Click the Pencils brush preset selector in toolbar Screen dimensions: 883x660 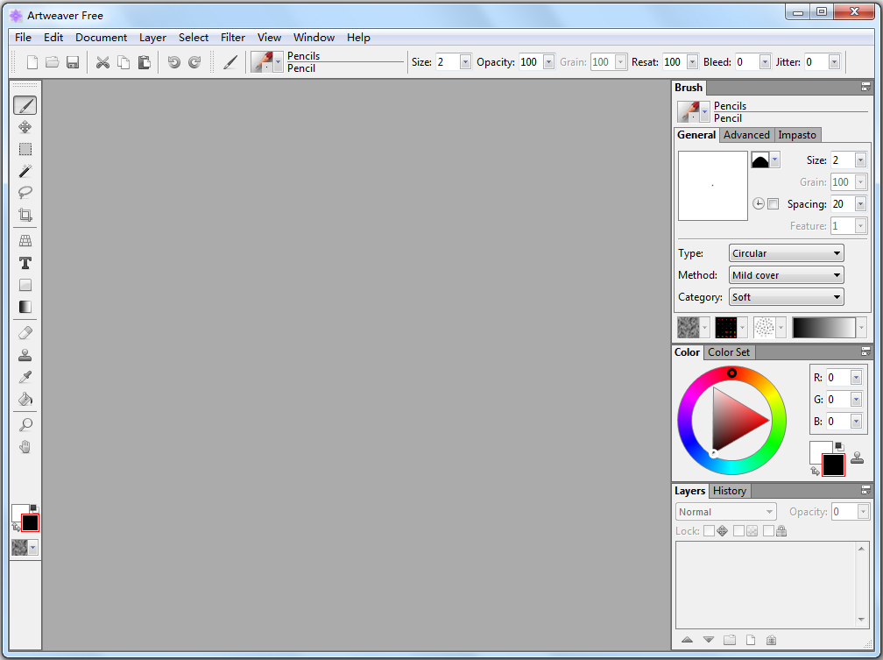tap(265, 61)
